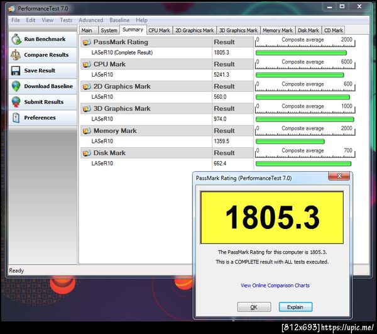Click the Disk Mark result 662.4
This screenshot has height=334, width=377.
click(x=220, y=164)
